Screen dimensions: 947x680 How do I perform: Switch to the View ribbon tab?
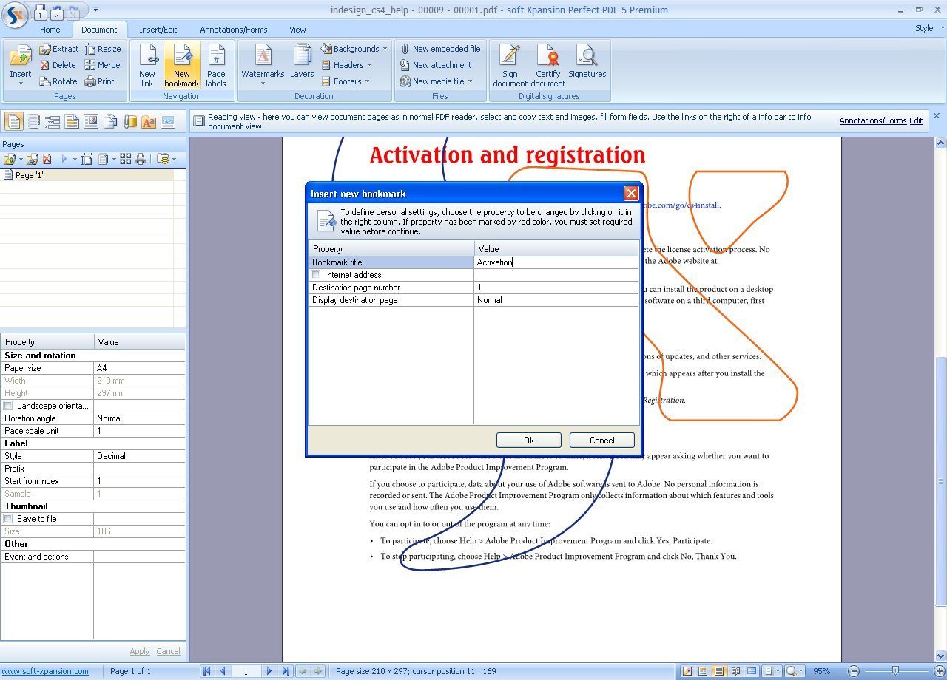coord(297,30)
